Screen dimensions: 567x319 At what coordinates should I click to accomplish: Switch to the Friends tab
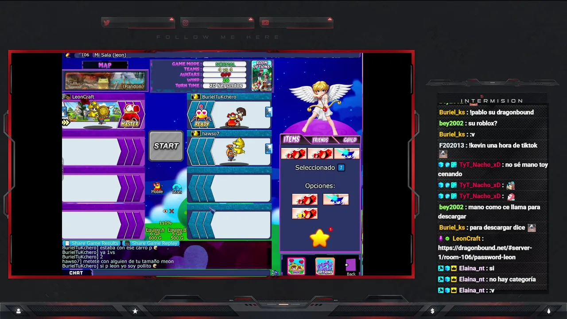click(x=320, y=140)
